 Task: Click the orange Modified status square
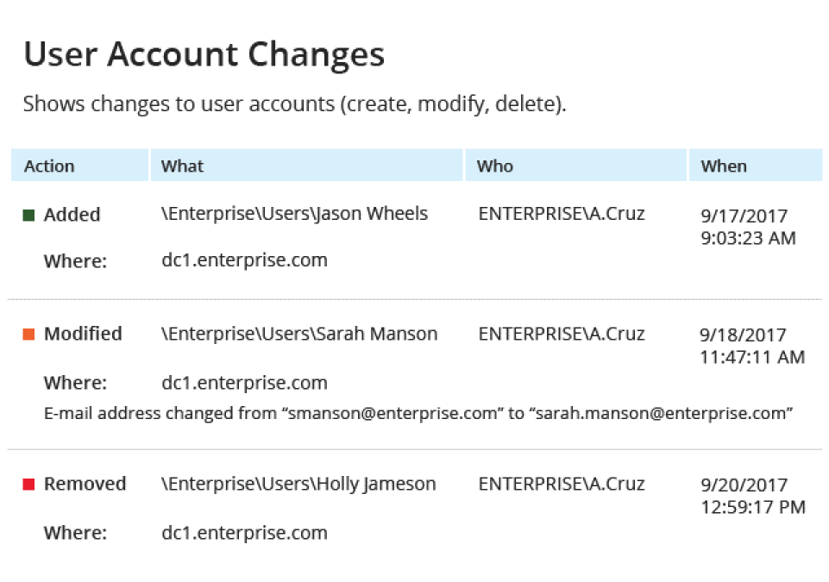coord(28,334)
